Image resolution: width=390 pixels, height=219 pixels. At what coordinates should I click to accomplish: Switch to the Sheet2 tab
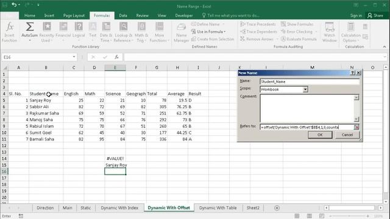(253, 208)
